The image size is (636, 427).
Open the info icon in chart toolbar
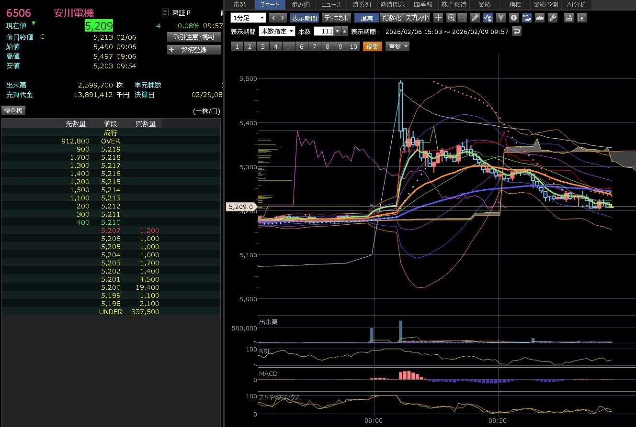514,18
